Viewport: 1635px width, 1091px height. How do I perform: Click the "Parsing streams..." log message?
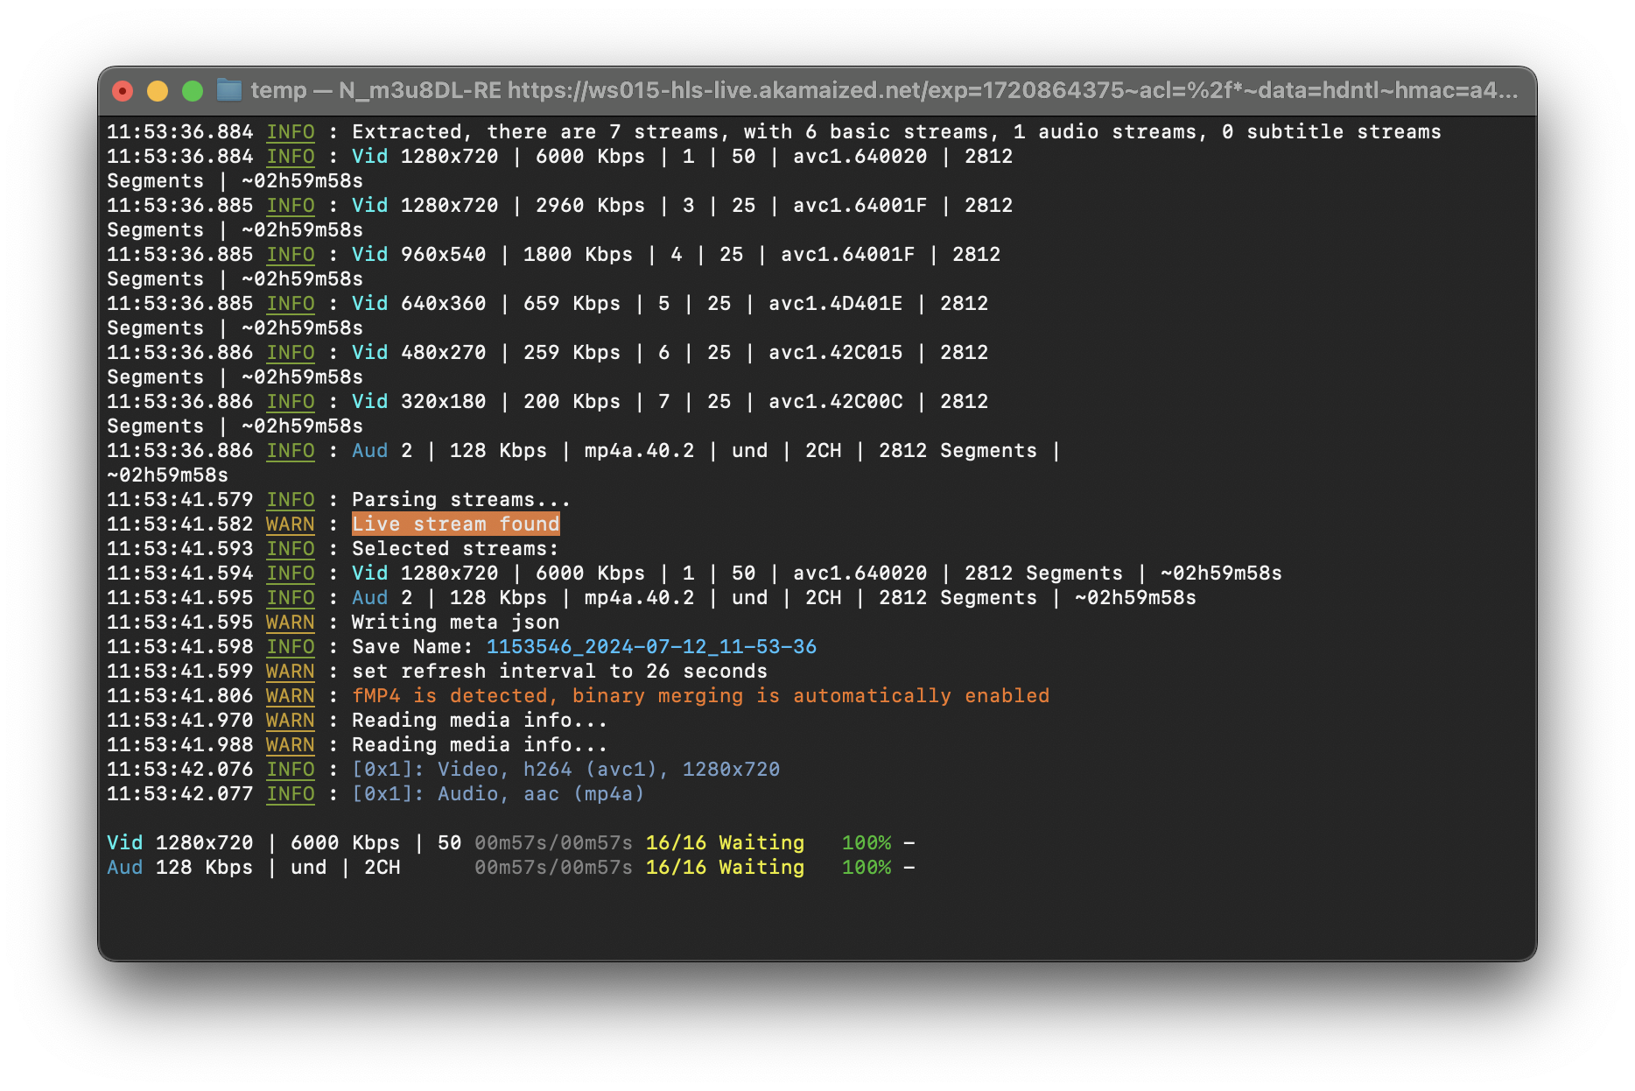(460, 499)
